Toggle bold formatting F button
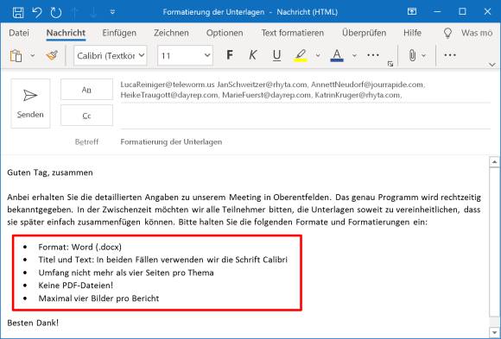501x339 pixels. [230, 55]
